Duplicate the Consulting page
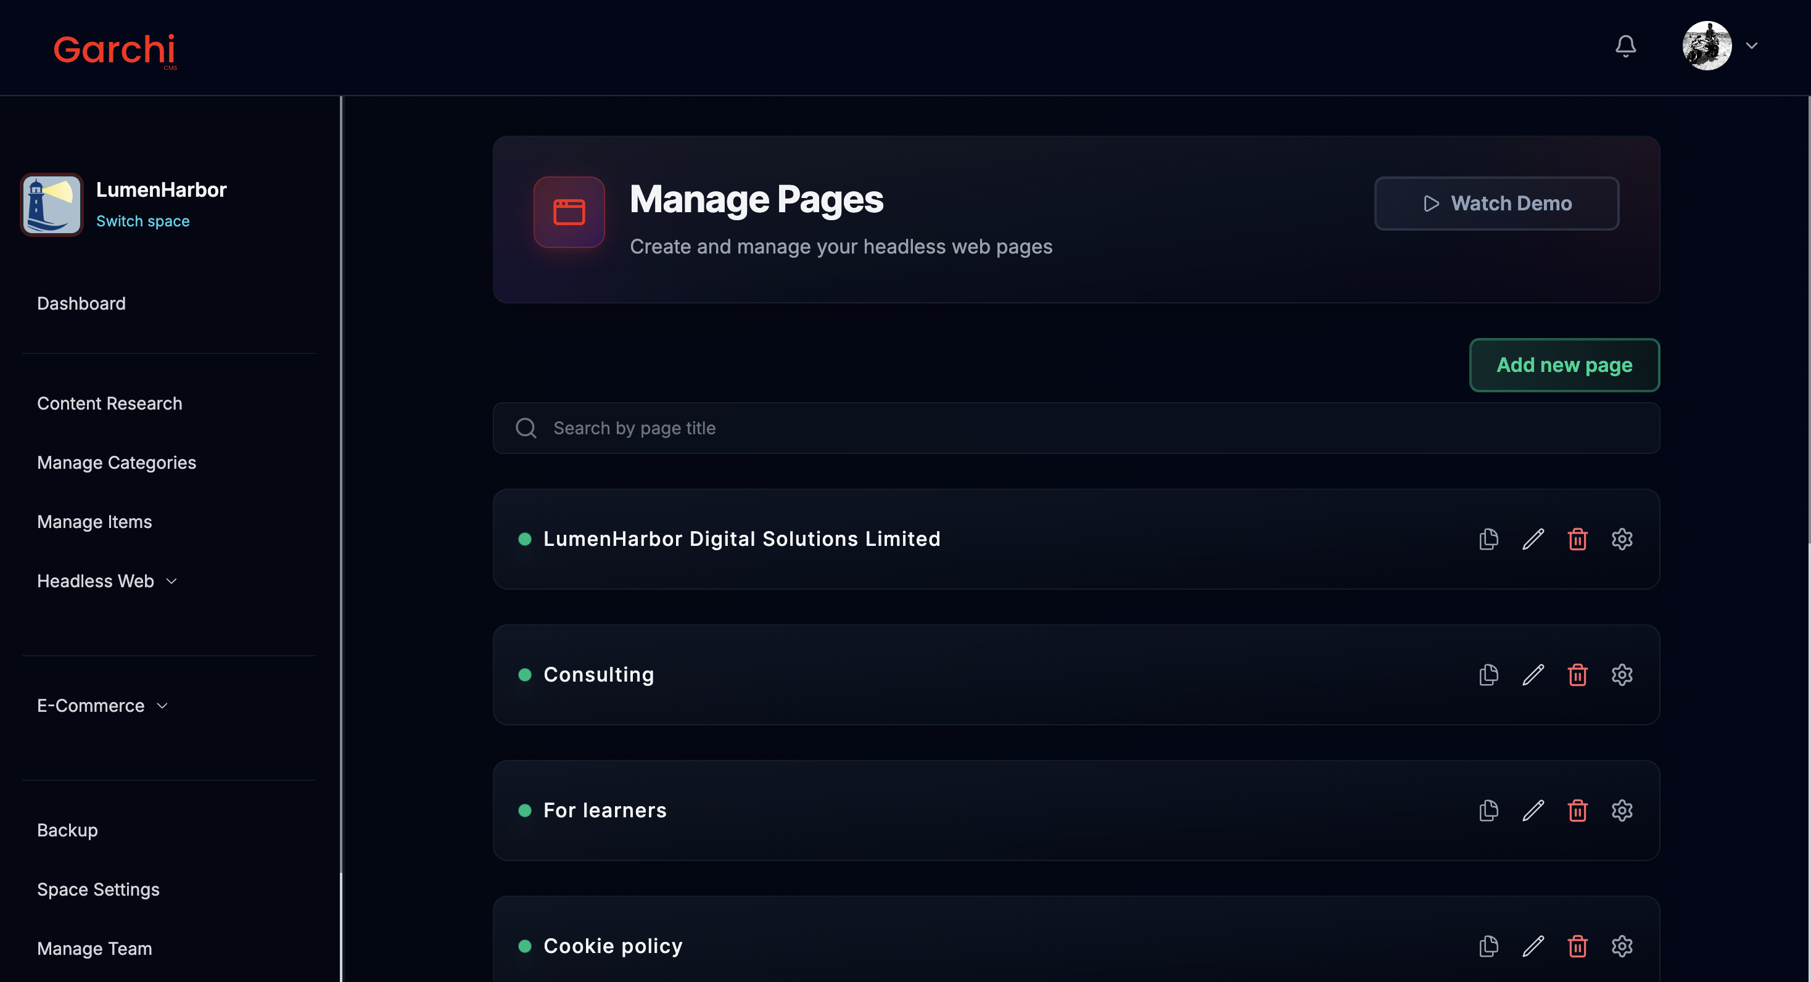This screenshot has width=1811, height=982. coord(1488,675)
